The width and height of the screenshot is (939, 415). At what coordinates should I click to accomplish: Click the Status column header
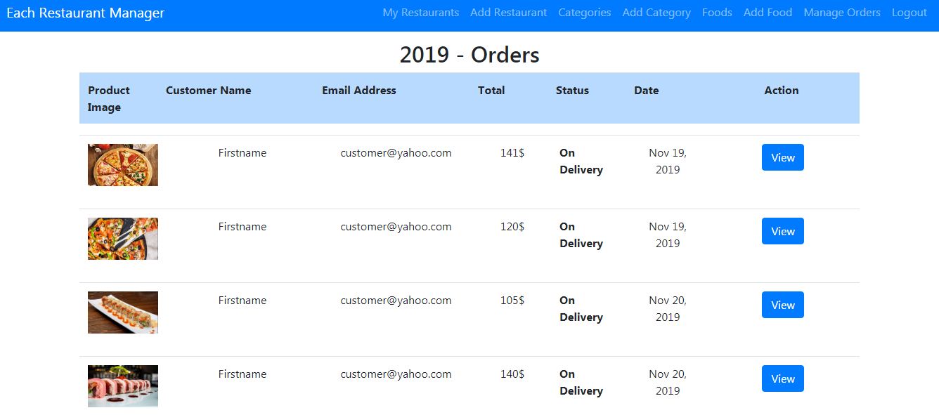572,90
